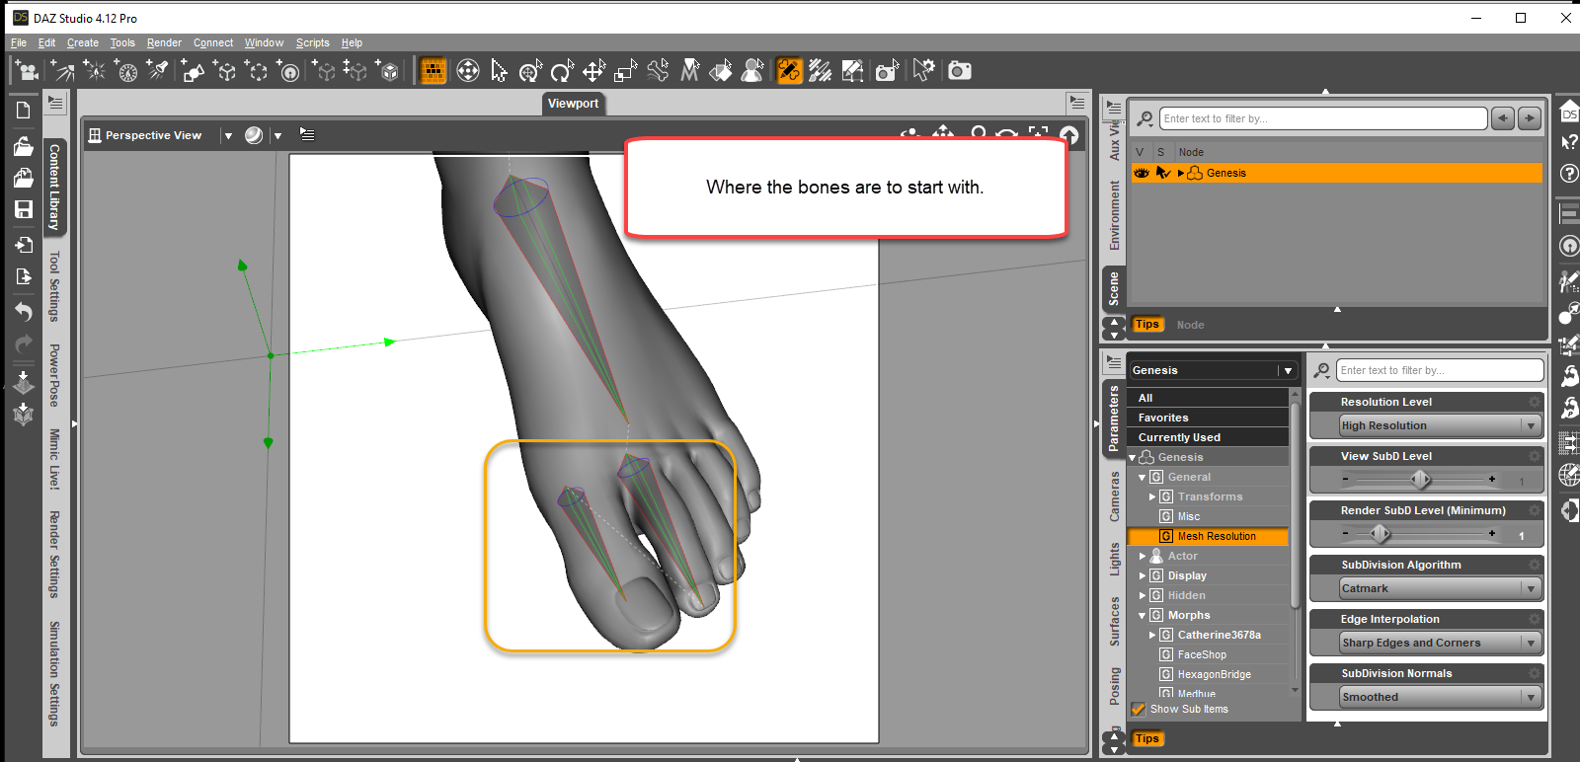Click the Joint Editor tool in the toolbar
The image size is (1580, 762).
pos(789,70)
